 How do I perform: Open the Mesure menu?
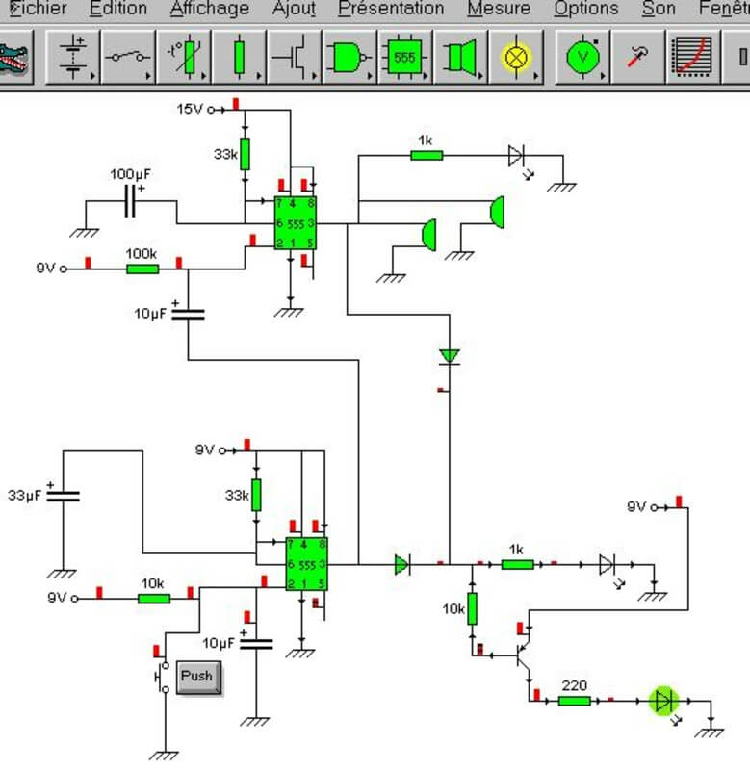tap(498, 9)
